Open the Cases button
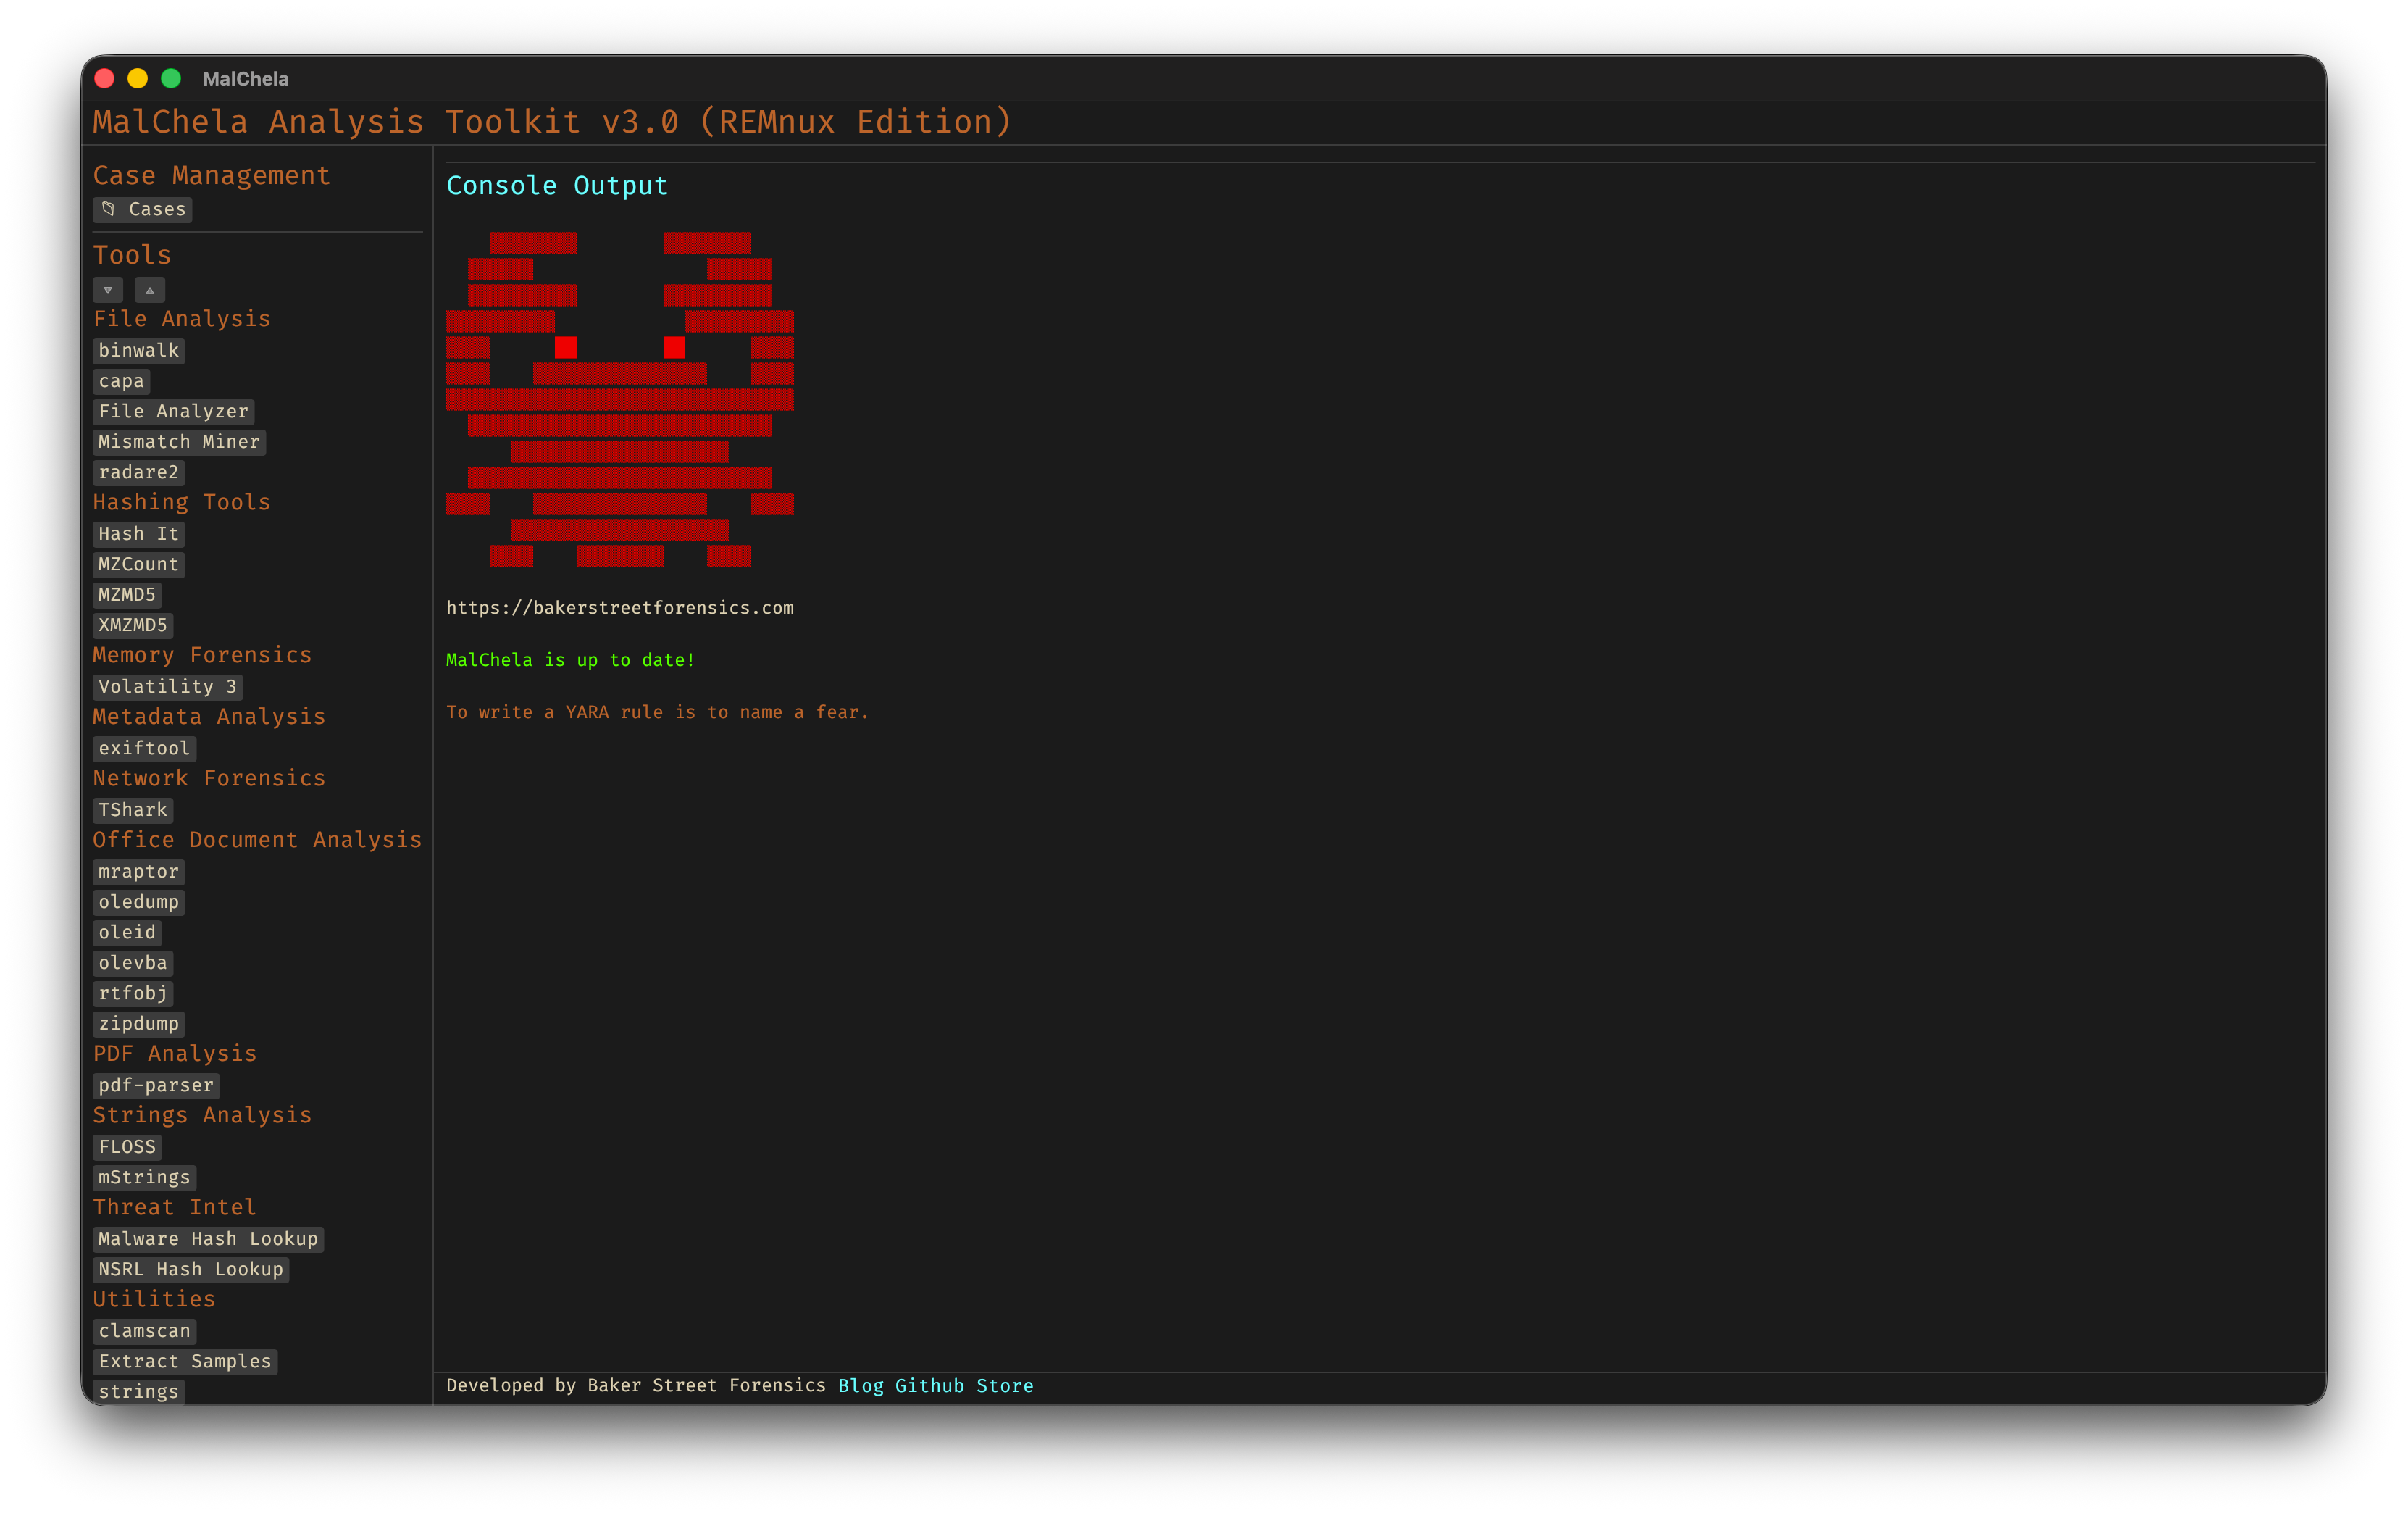The height and width of the screenshot is (1513, 2408). point(142,209)
